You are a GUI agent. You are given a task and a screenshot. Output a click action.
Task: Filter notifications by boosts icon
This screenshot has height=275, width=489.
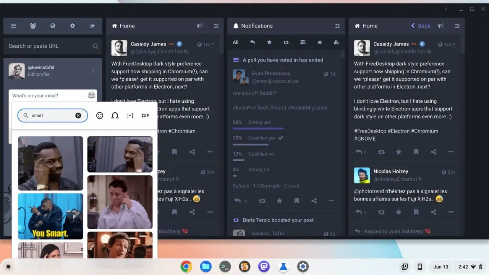286,42
